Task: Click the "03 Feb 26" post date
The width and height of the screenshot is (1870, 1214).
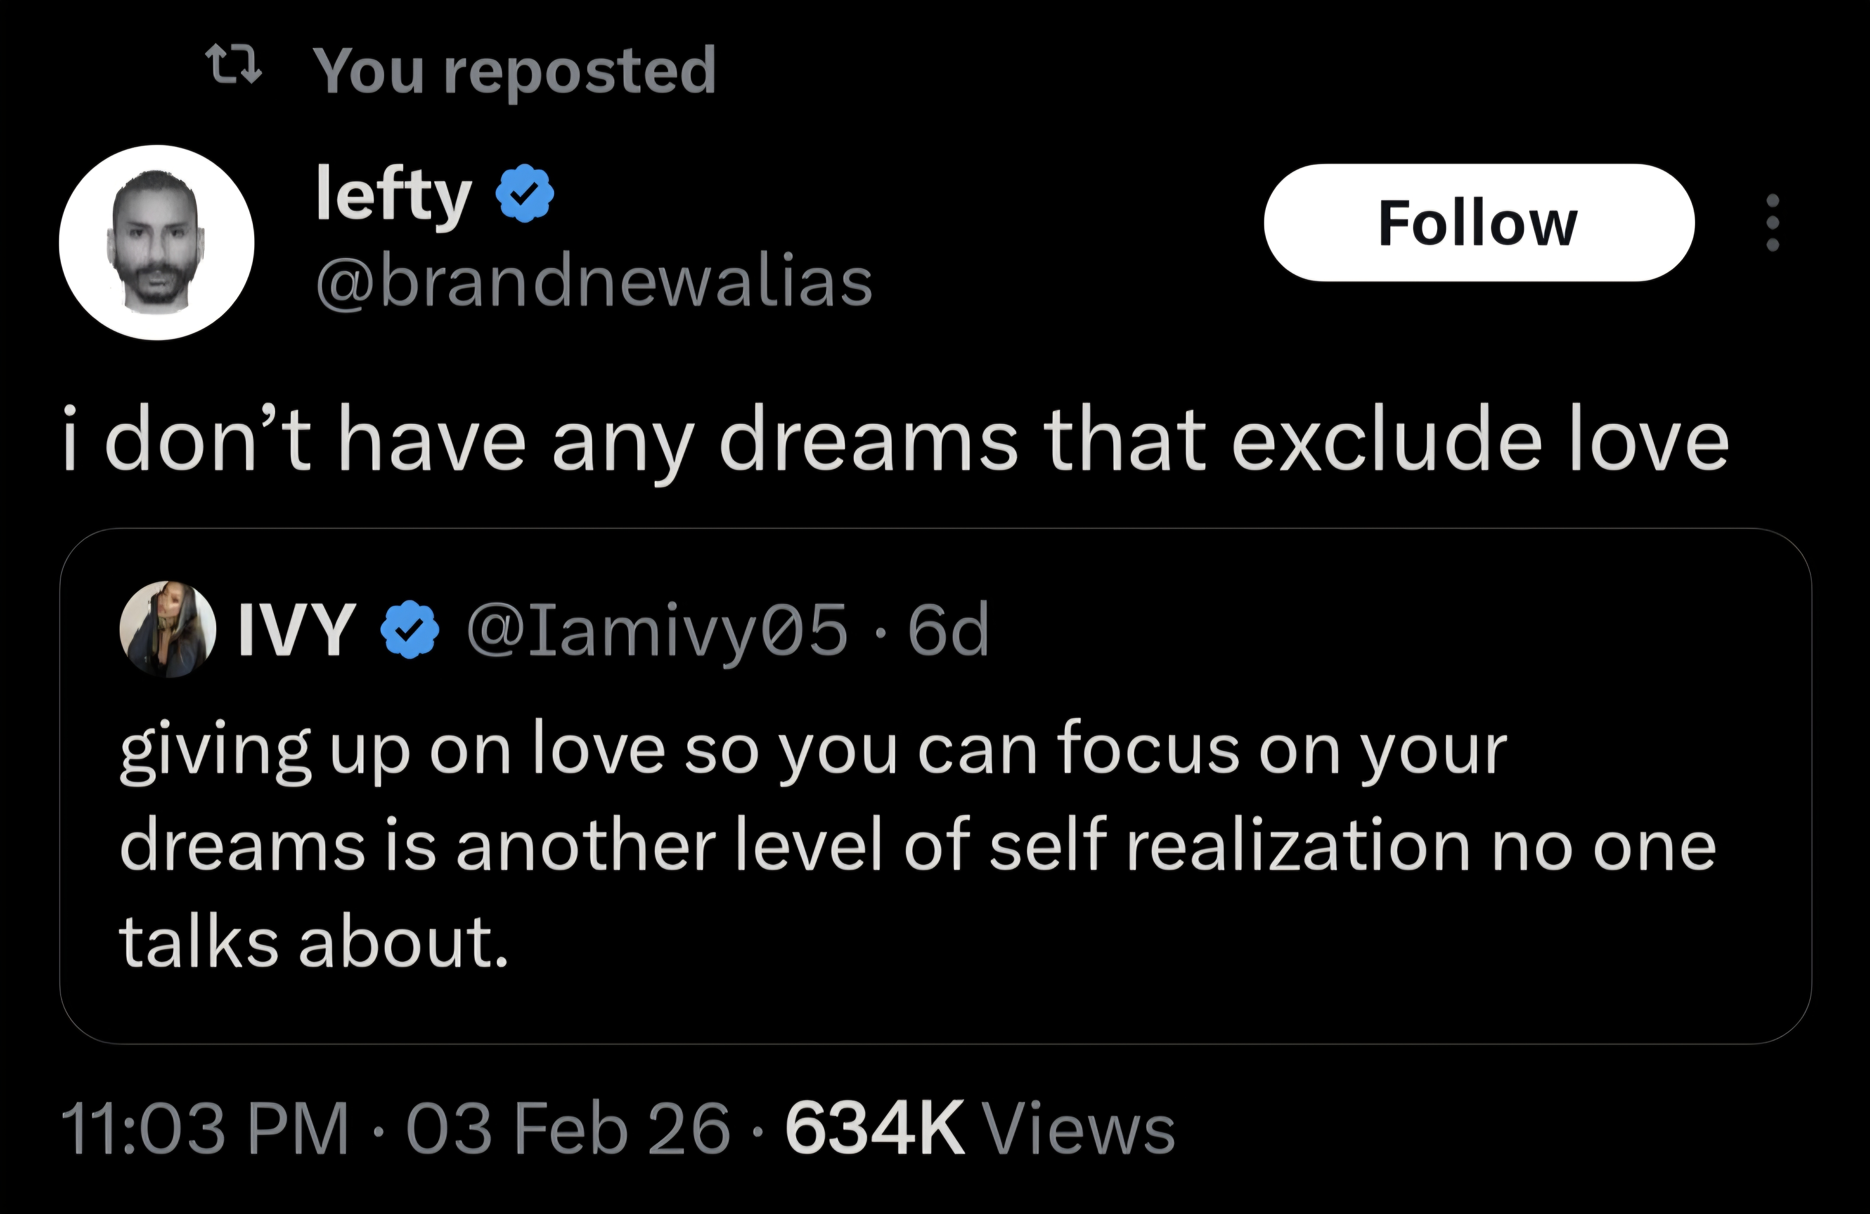Action: 567,1130
